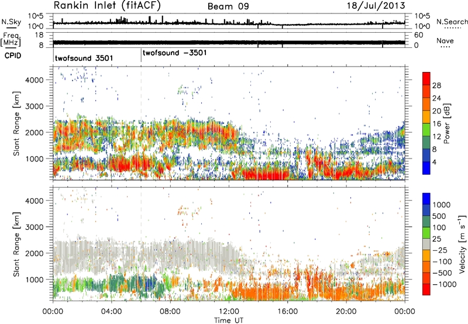Click the '25' tick on Velocity colorbar
Viewport: 468px width, 324px height.
(x=437, y=239)
